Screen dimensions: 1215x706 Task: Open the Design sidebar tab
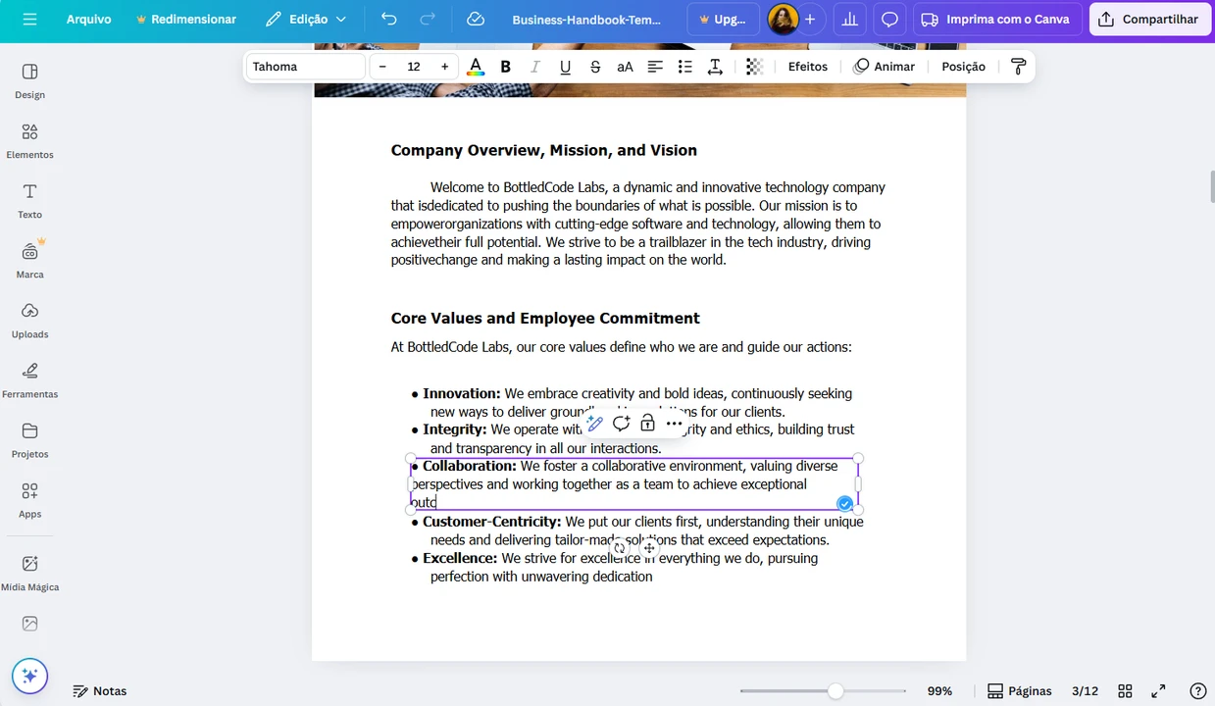pos(29,81)
